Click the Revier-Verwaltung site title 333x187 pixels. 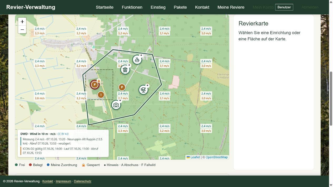(31, 7)
